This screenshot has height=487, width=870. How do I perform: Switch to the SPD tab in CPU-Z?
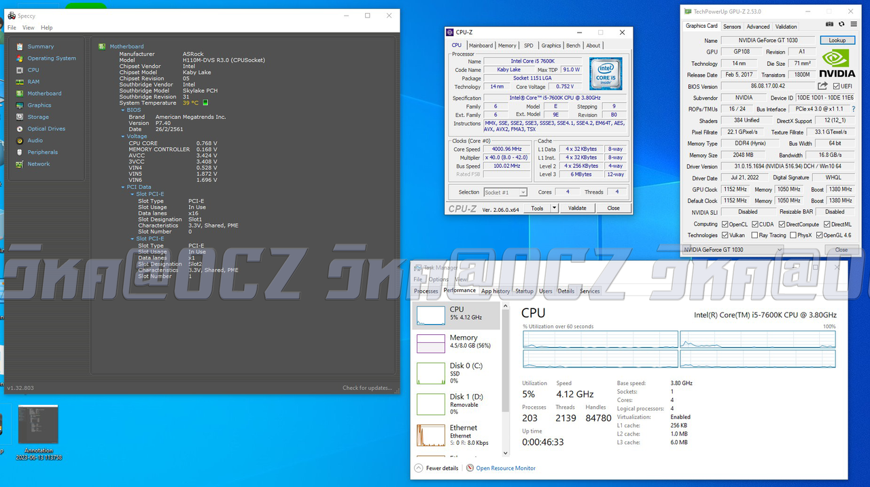tap(528, 46)
